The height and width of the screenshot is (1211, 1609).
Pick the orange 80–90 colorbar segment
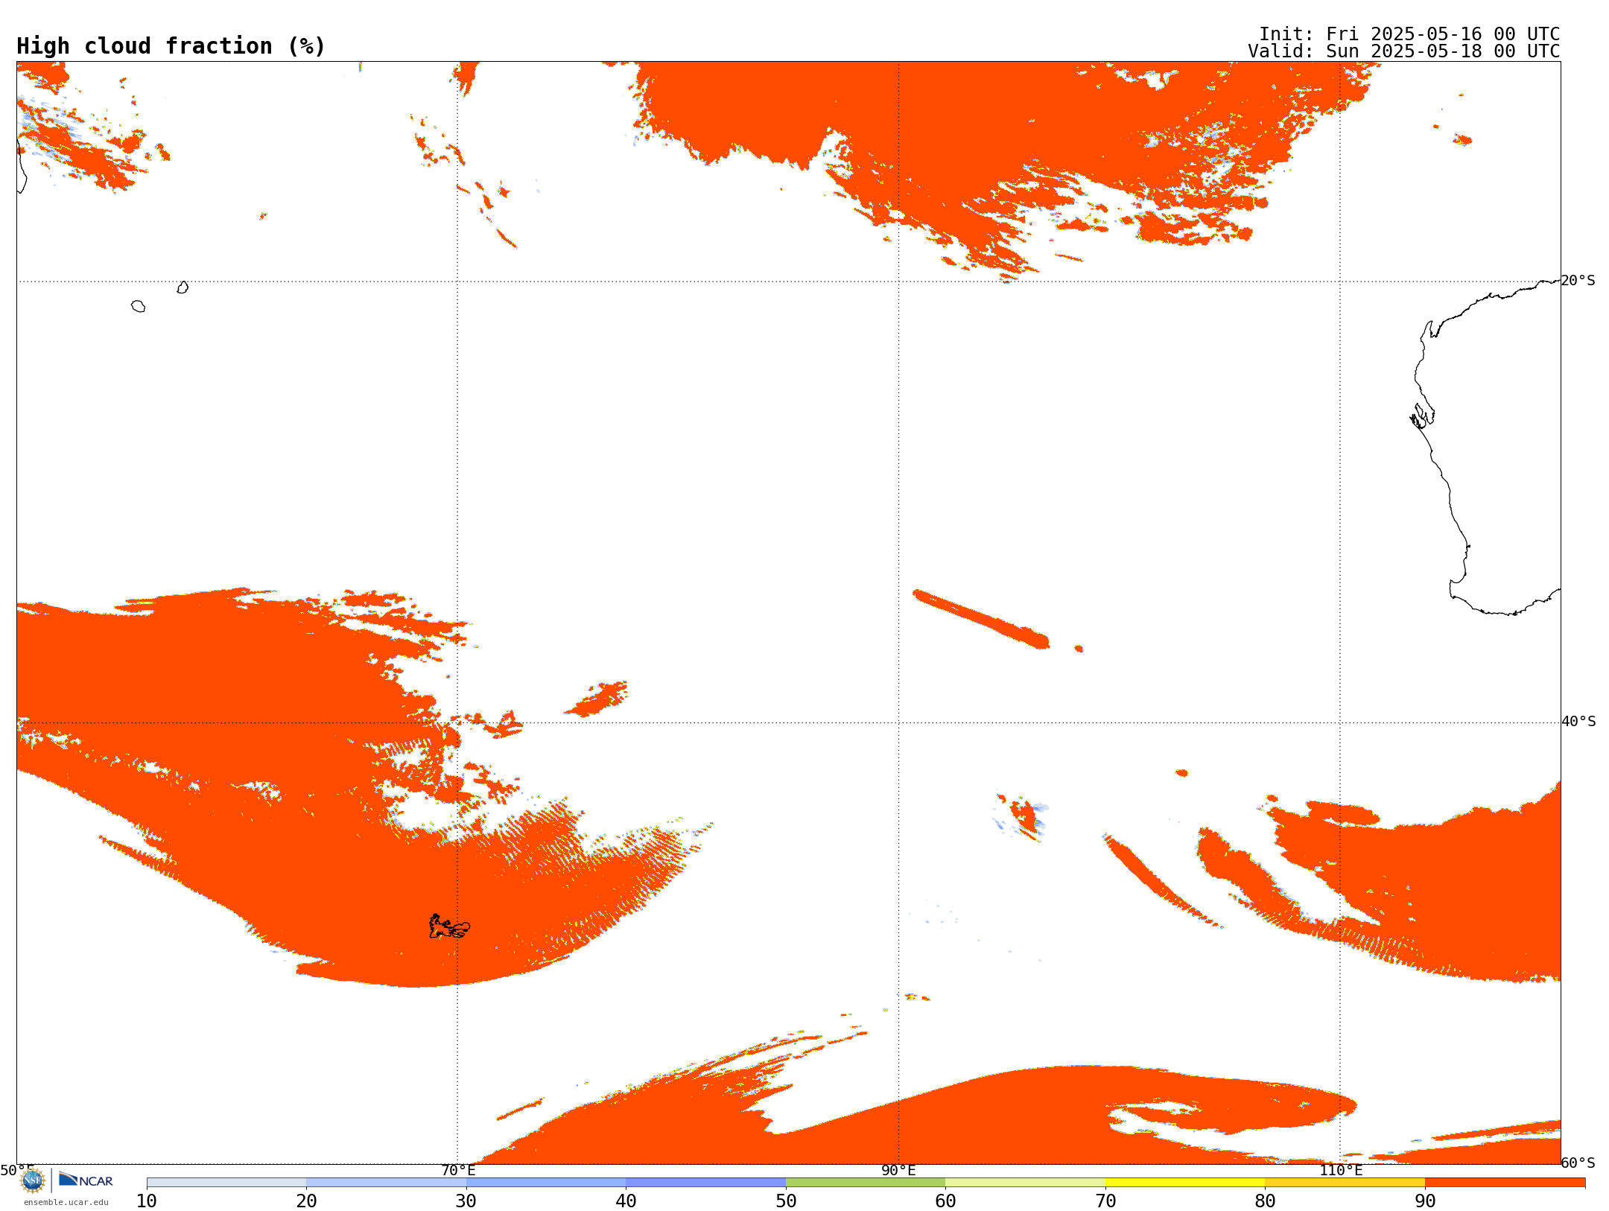tap(1345, 1182)
